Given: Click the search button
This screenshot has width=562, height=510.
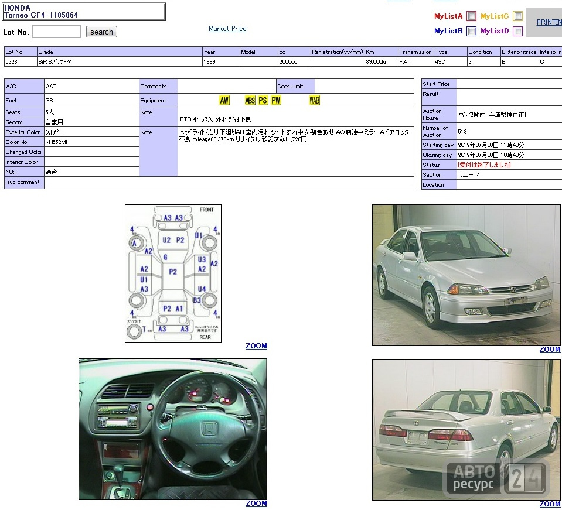Looking at the screenshot, I should click(101, 32).
